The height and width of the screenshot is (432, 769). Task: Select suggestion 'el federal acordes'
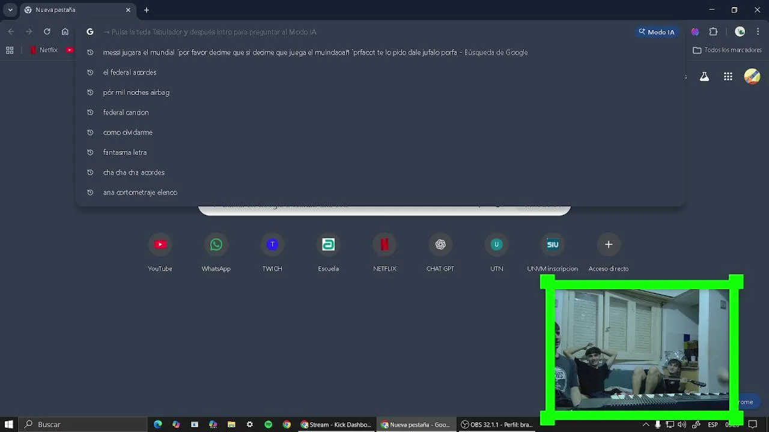(380, 72)
